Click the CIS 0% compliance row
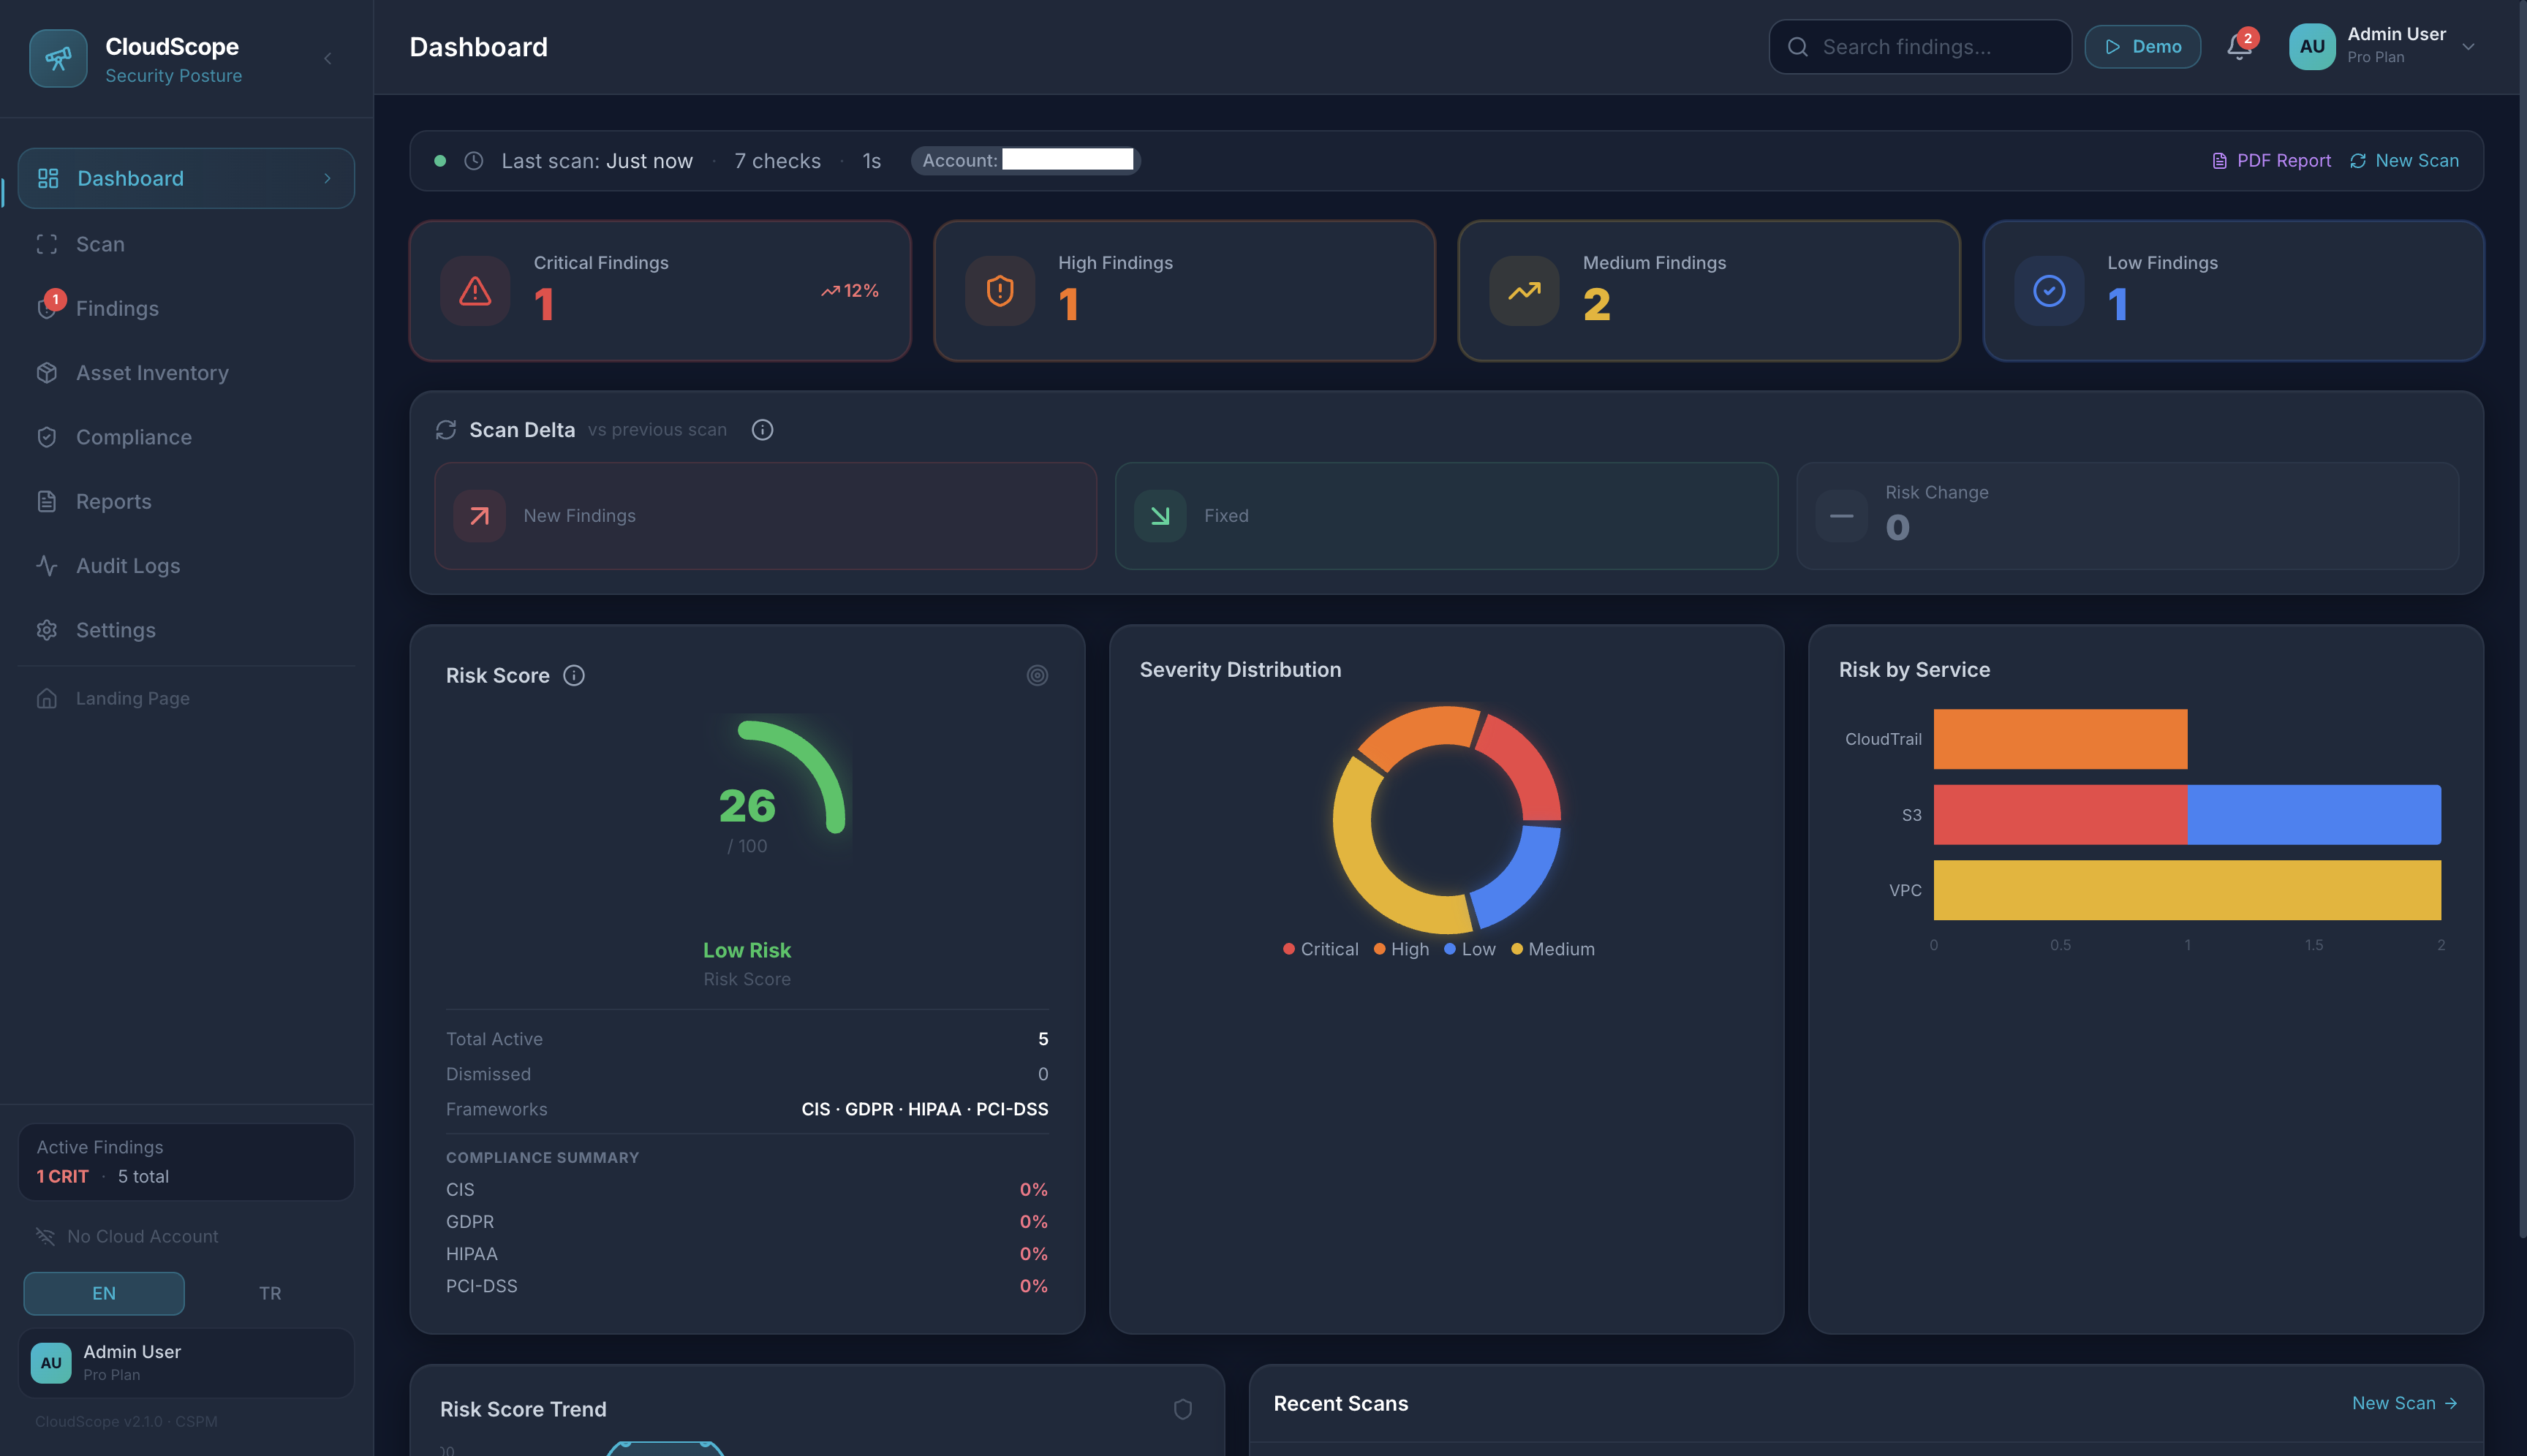Screen dimensions: 2527x1456 [x=747, y=1190]
